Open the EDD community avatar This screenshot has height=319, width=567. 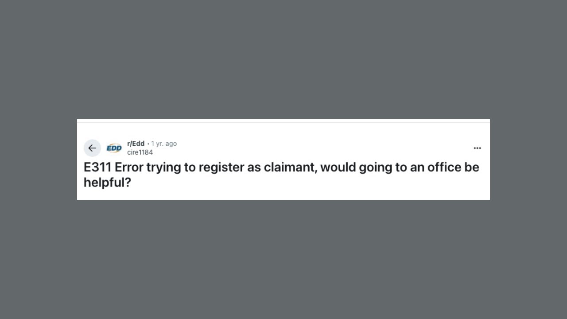click(114, 148)
